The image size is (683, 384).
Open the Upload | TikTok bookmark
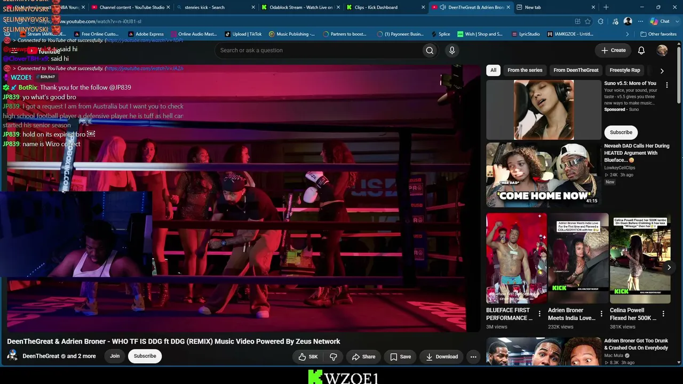point(243,34)
